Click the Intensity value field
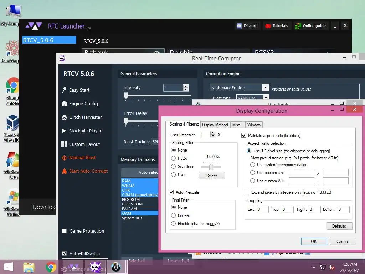The height and width of the screenshot is (274, 365). click(x=173, y=88)
